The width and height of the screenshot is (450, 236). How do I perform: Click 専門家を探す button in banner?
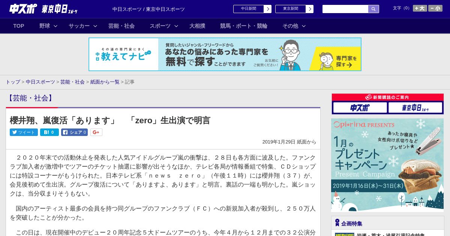pyautogui.click(x=336, y=59)
